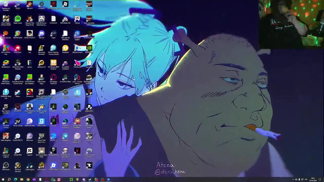
Task: Select the Yakuza 0 desktop shortcut
Action: click(x=30, y=6)
